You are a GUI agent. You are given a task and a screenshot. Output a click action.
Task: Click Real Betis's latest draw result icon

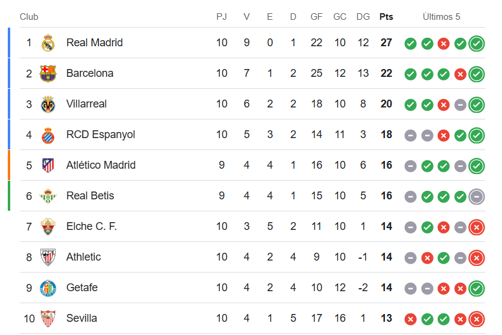pyautogui.click(x=477, y=196)
